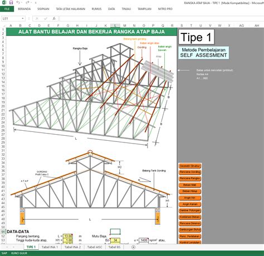Click the Redo arrow icon
The height and width of the screenshot is (256, 264).
pyautogui.click(x=27, y=2)
